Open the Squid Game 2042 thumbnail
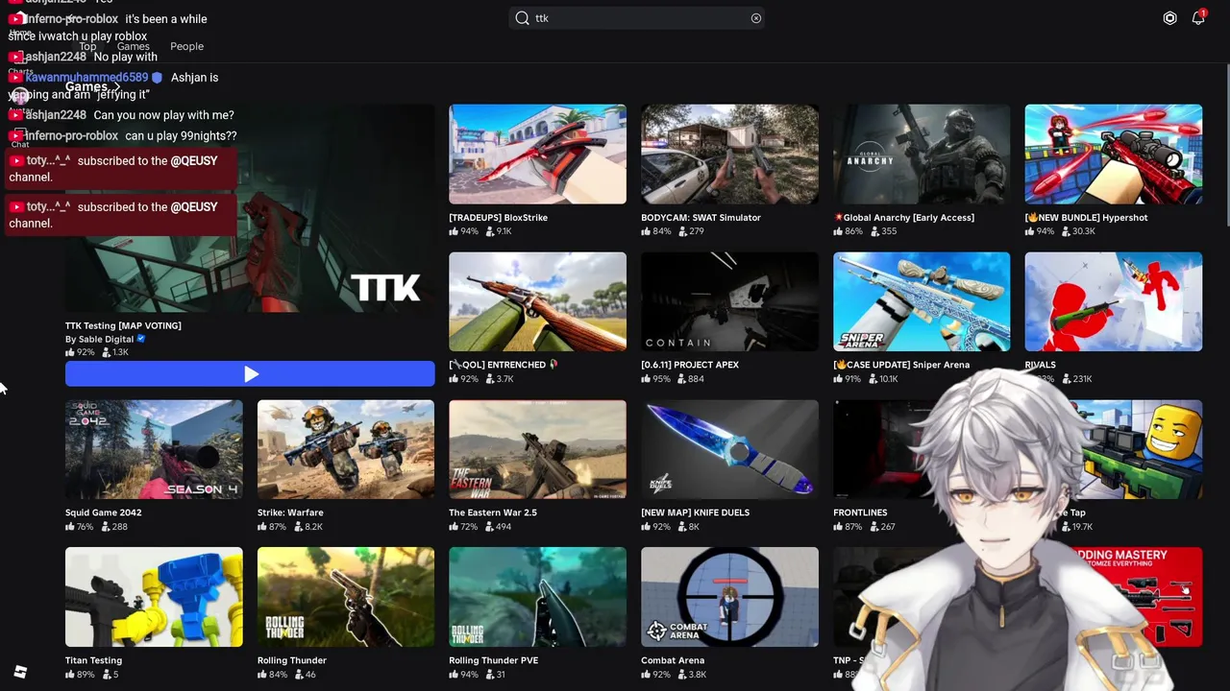Viewport: 1230px width, 691px height. click(x=154, y=449)
